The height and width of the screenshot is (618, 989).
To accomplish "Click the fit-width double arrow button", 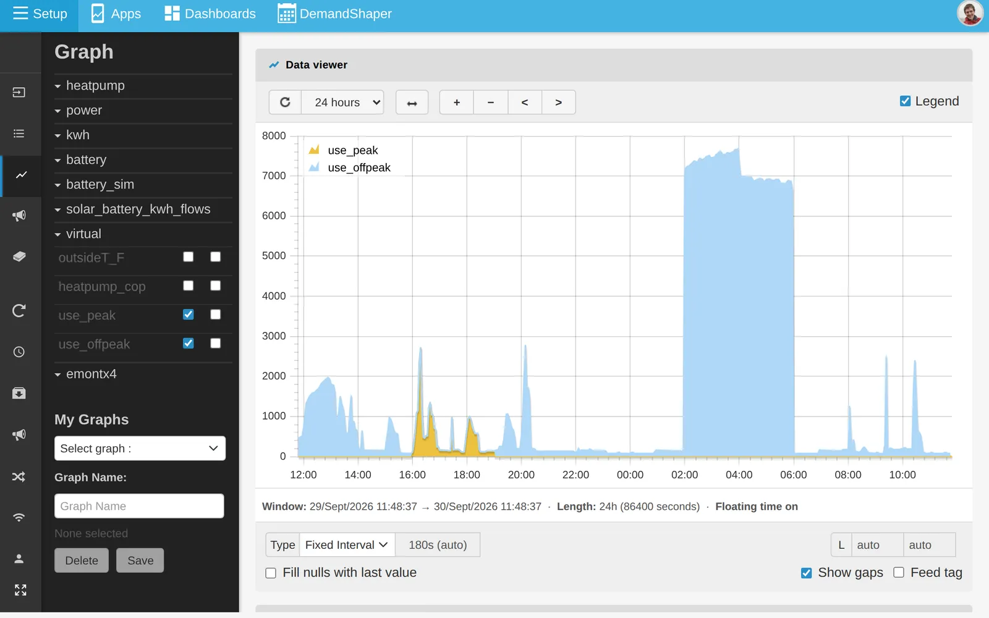I will (412, 103).
